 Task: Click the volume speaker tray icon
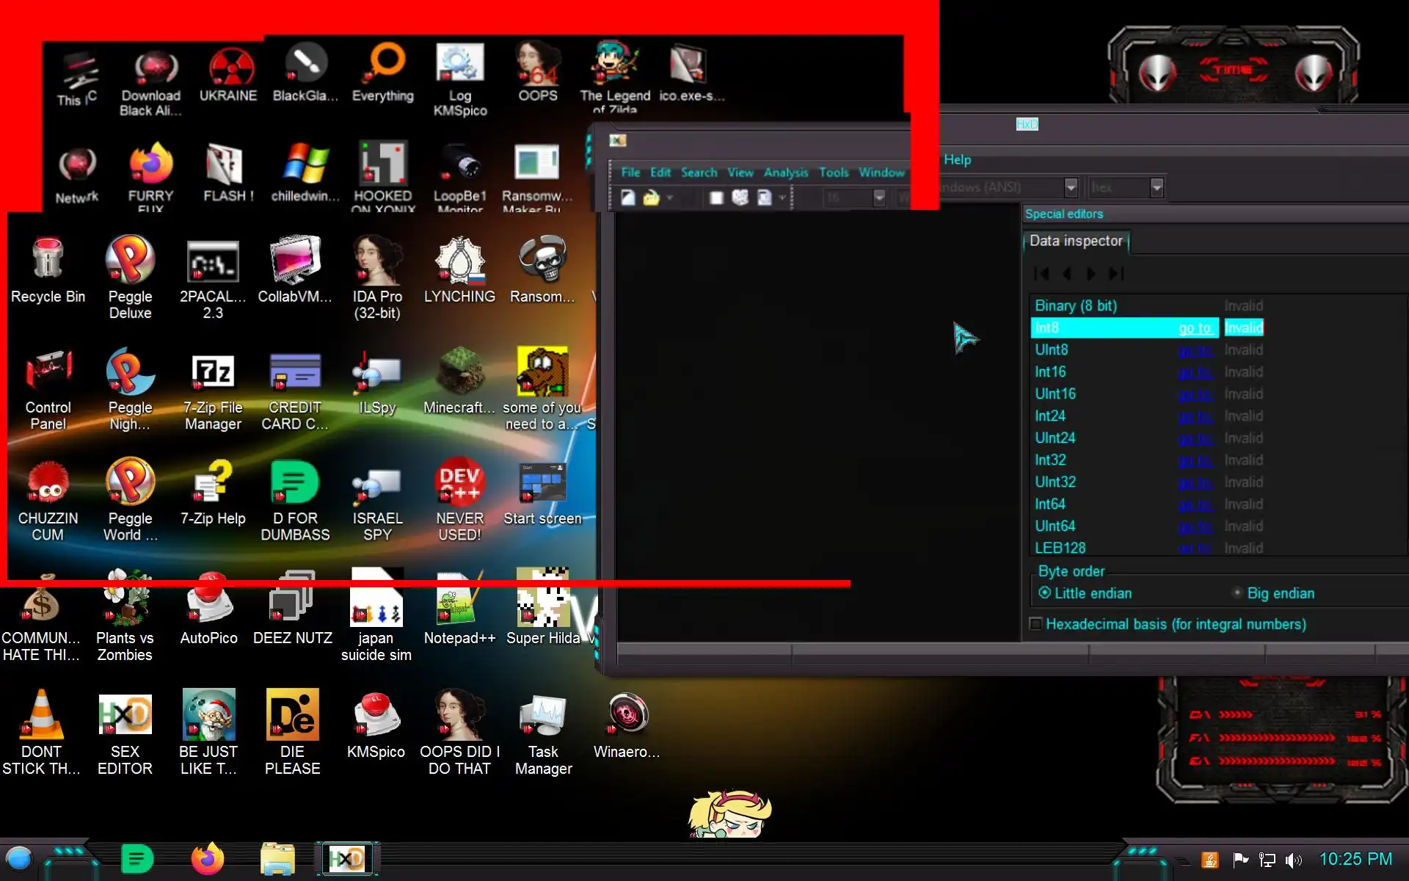(x=1293, y=860)
